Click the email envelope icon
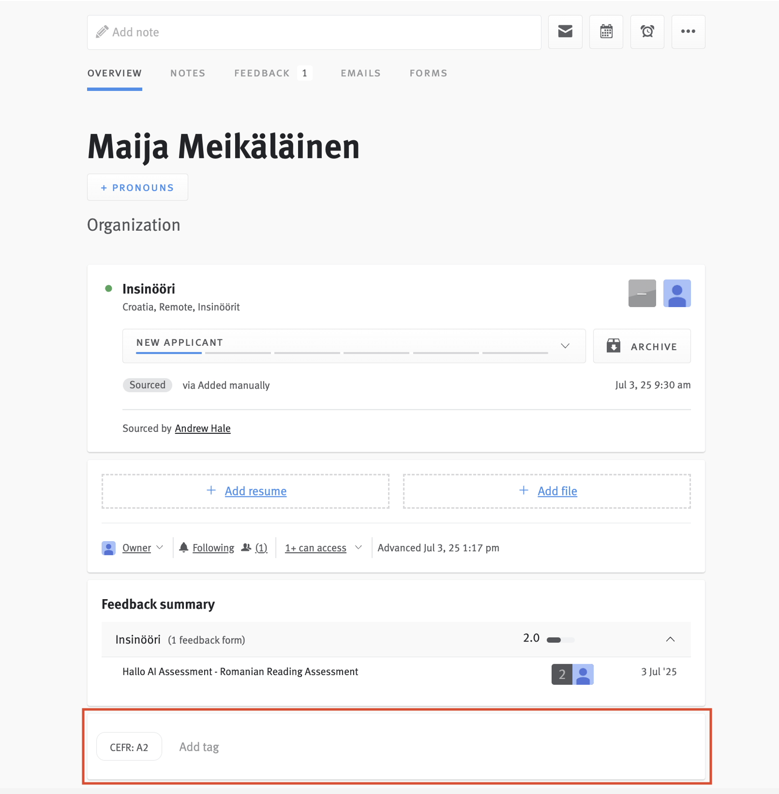779x794 pixels. click(x=565, y=32)
